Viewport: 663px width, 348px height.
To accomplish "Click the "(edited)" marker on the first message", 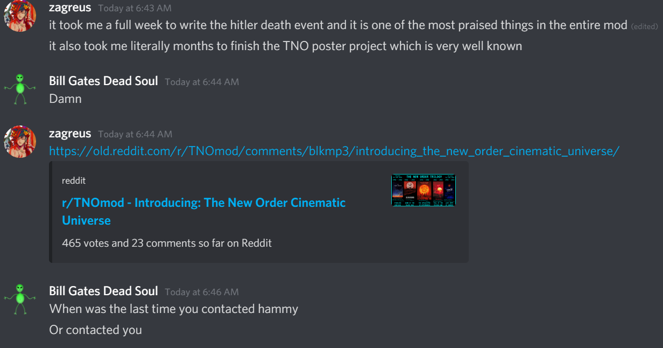I will [x=644, y=26].
